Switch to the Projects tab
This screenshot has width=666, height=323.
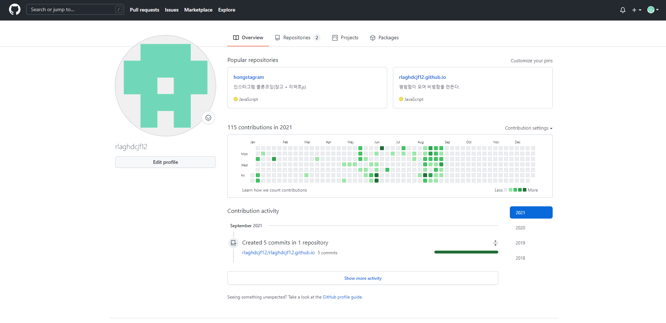pos(345,37)
